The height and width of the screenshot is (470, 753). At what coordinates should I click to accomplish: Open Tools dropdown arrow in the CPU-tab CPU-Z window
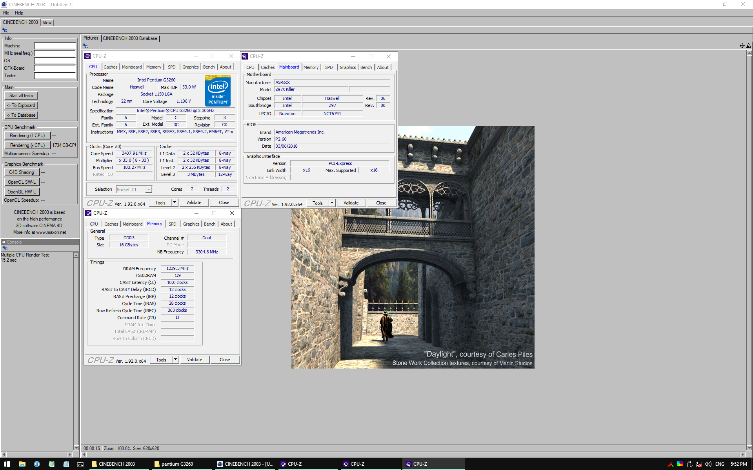(175, 202)
